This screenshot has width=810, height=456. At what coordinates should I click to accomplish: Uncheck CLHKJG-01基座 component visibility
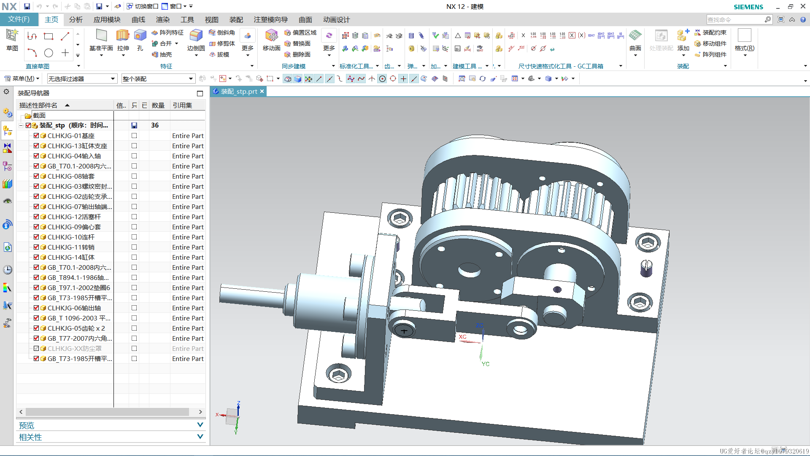[36, 136]
